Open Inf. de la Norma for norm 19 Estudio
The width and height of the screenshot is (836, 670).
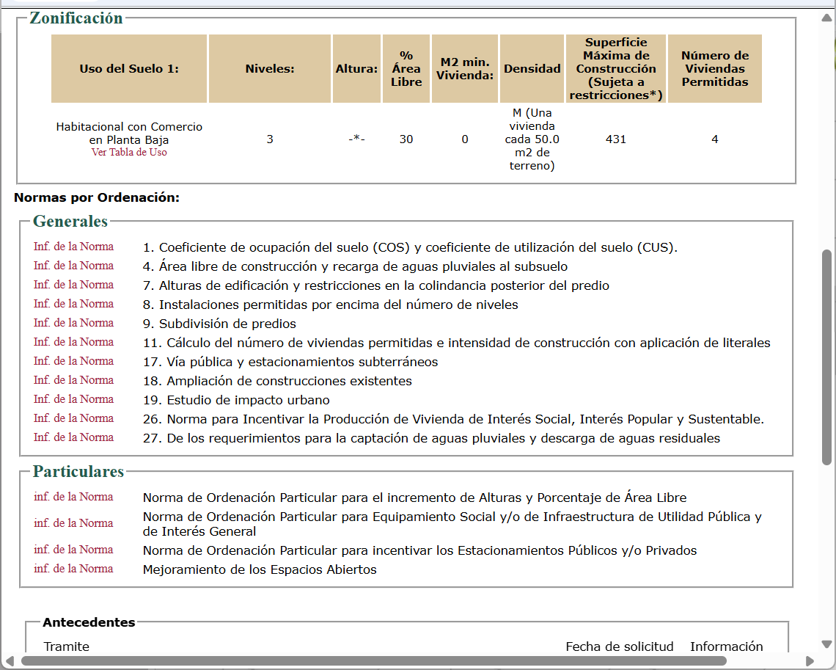pyautogui.click(x=73, y=399)
